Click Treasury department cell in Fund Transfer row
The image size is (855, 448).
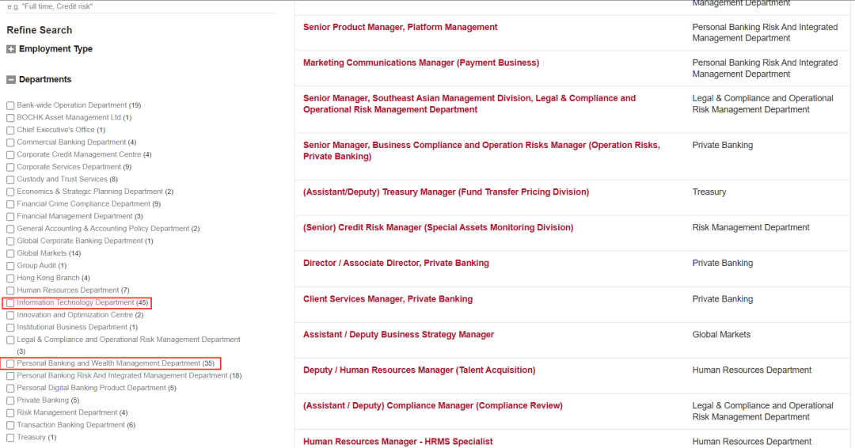[x=709, y=192]
